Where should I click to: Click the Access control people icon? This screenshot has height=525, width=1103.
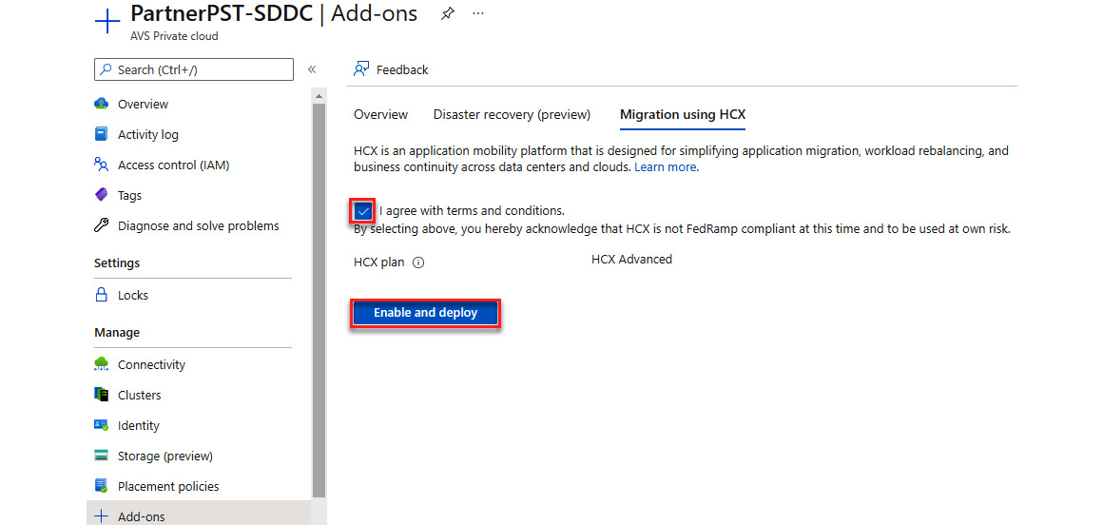[x=102, y=165]
